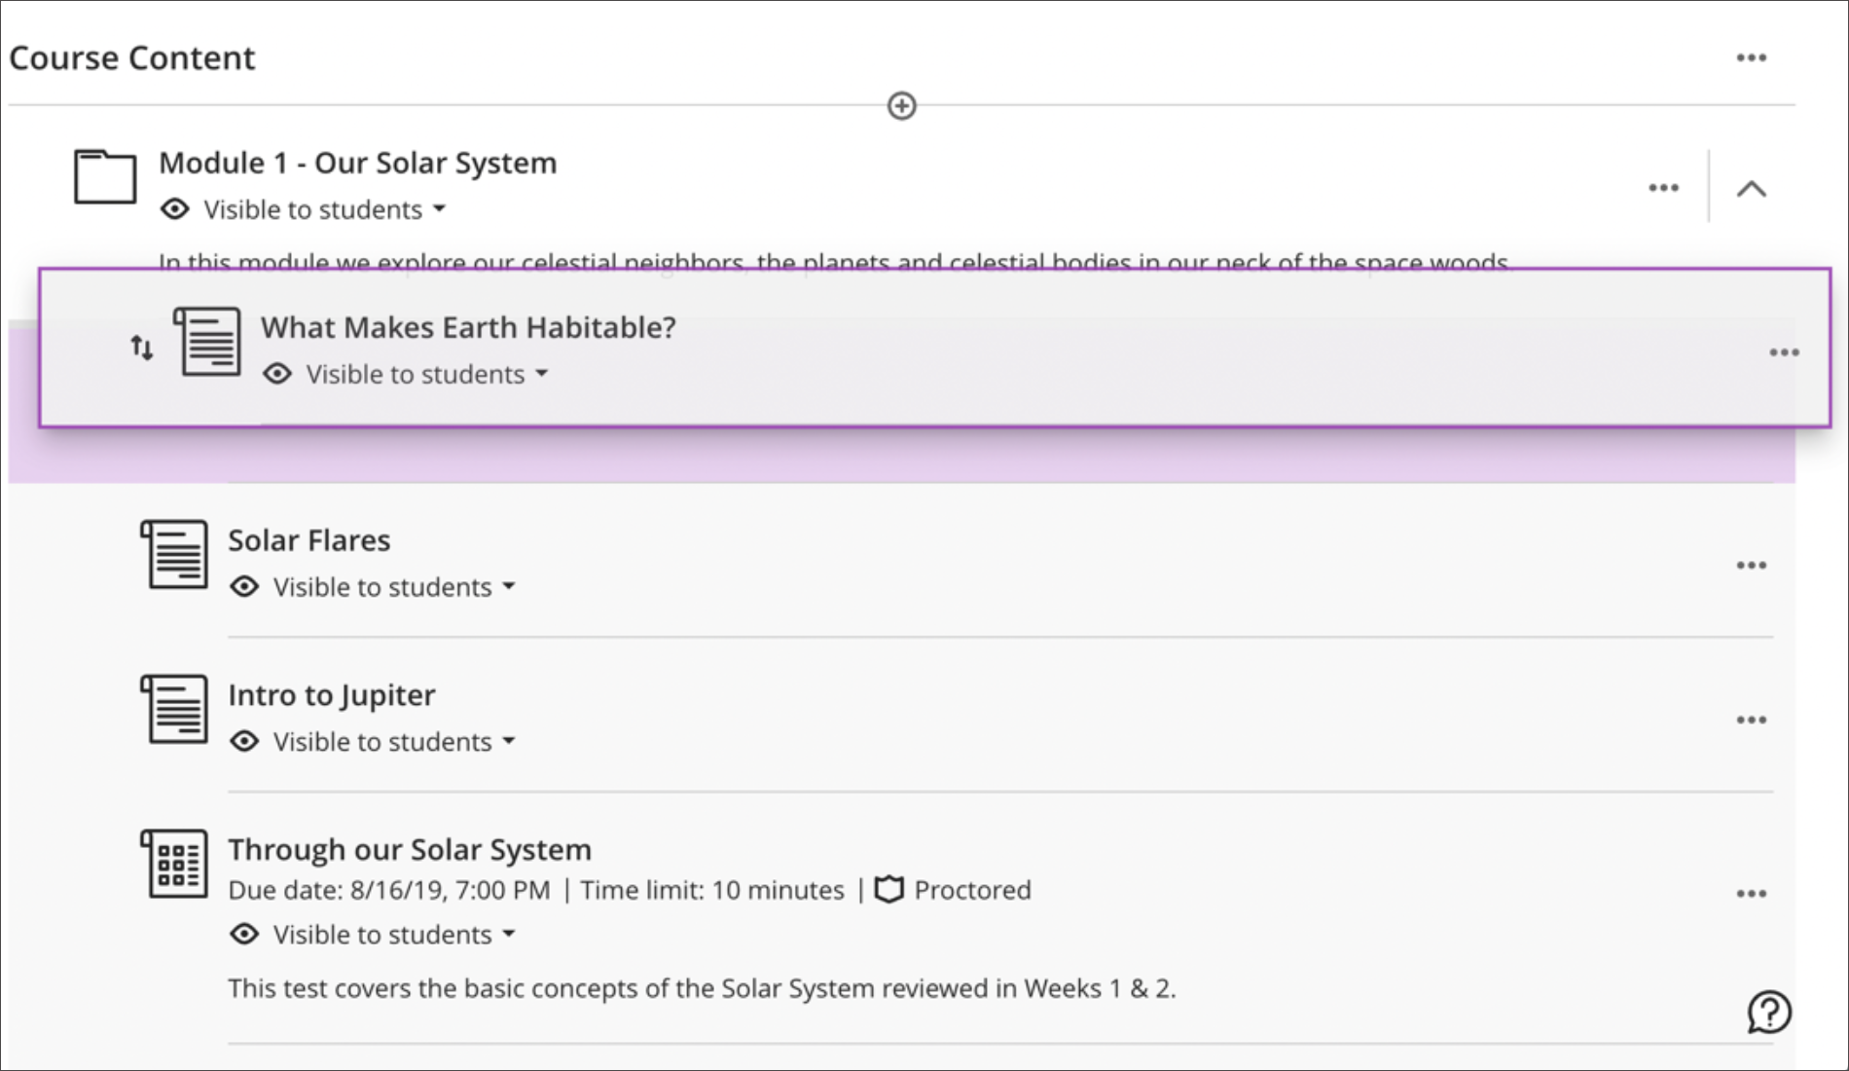
Task: Click the plus icon to add content
Action: [x=901, y=105]
